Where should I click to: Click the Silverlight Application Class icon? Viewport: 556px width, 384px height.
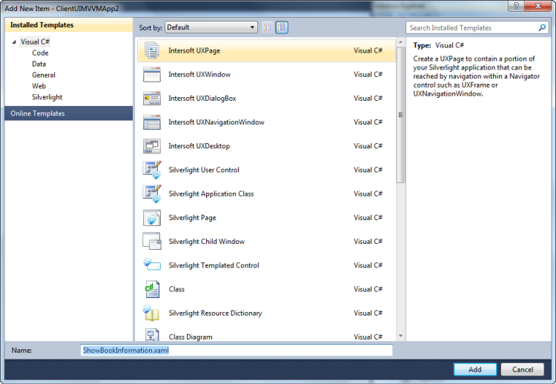coord(152,193)
